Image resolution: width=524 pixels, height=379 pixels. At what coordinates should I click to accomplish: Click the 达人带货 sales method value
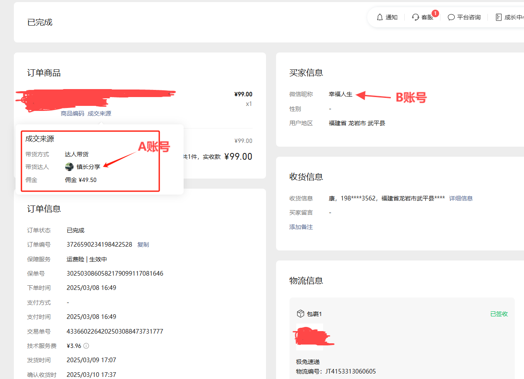[x=76, y=154]
